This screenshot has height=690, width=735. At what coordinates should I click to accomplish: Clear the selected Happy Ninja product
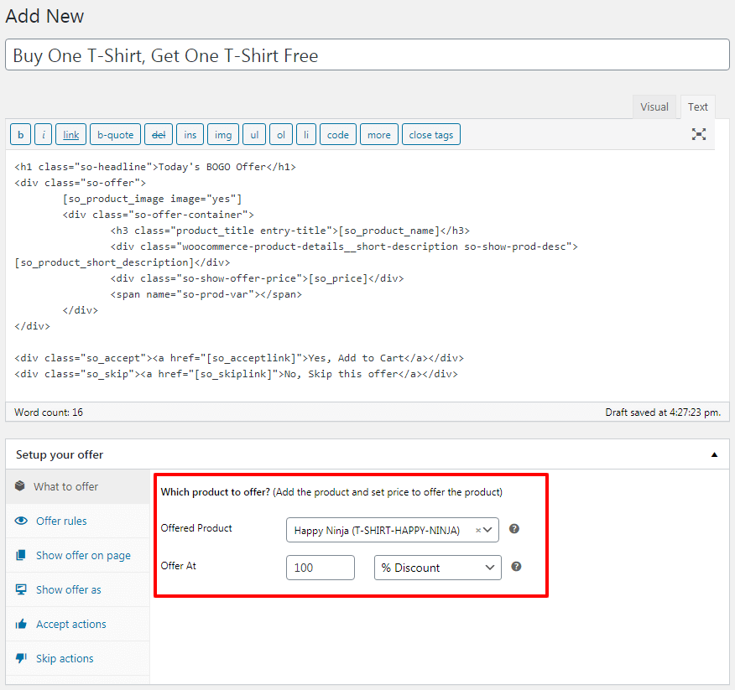[477, 530]
